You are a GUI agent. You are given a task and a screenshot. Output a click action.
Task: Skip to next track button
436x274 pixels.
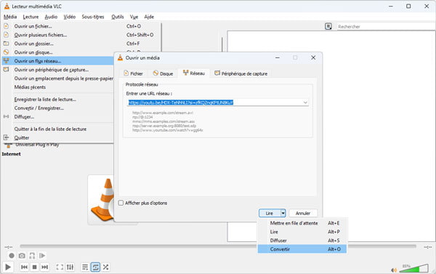(x=44, y=267)
